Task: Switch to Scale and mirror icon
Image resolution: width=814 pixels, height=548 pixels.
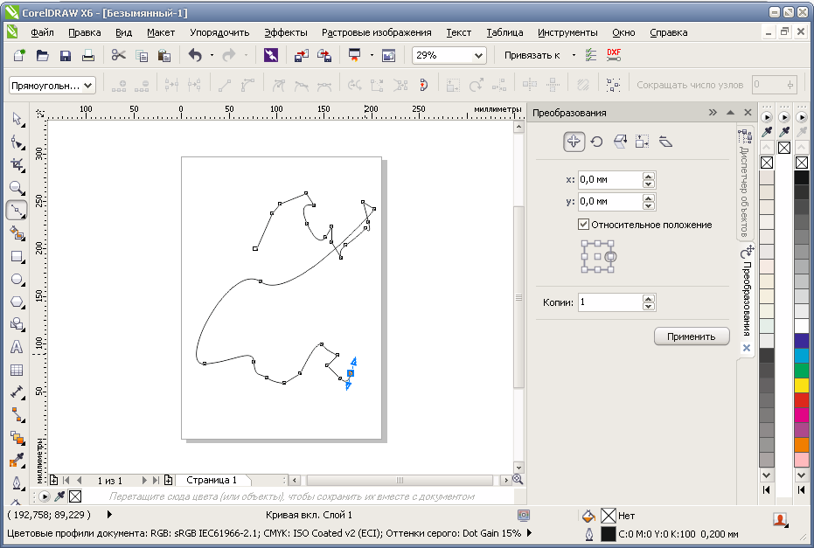Action: click(x=620, y=142)
